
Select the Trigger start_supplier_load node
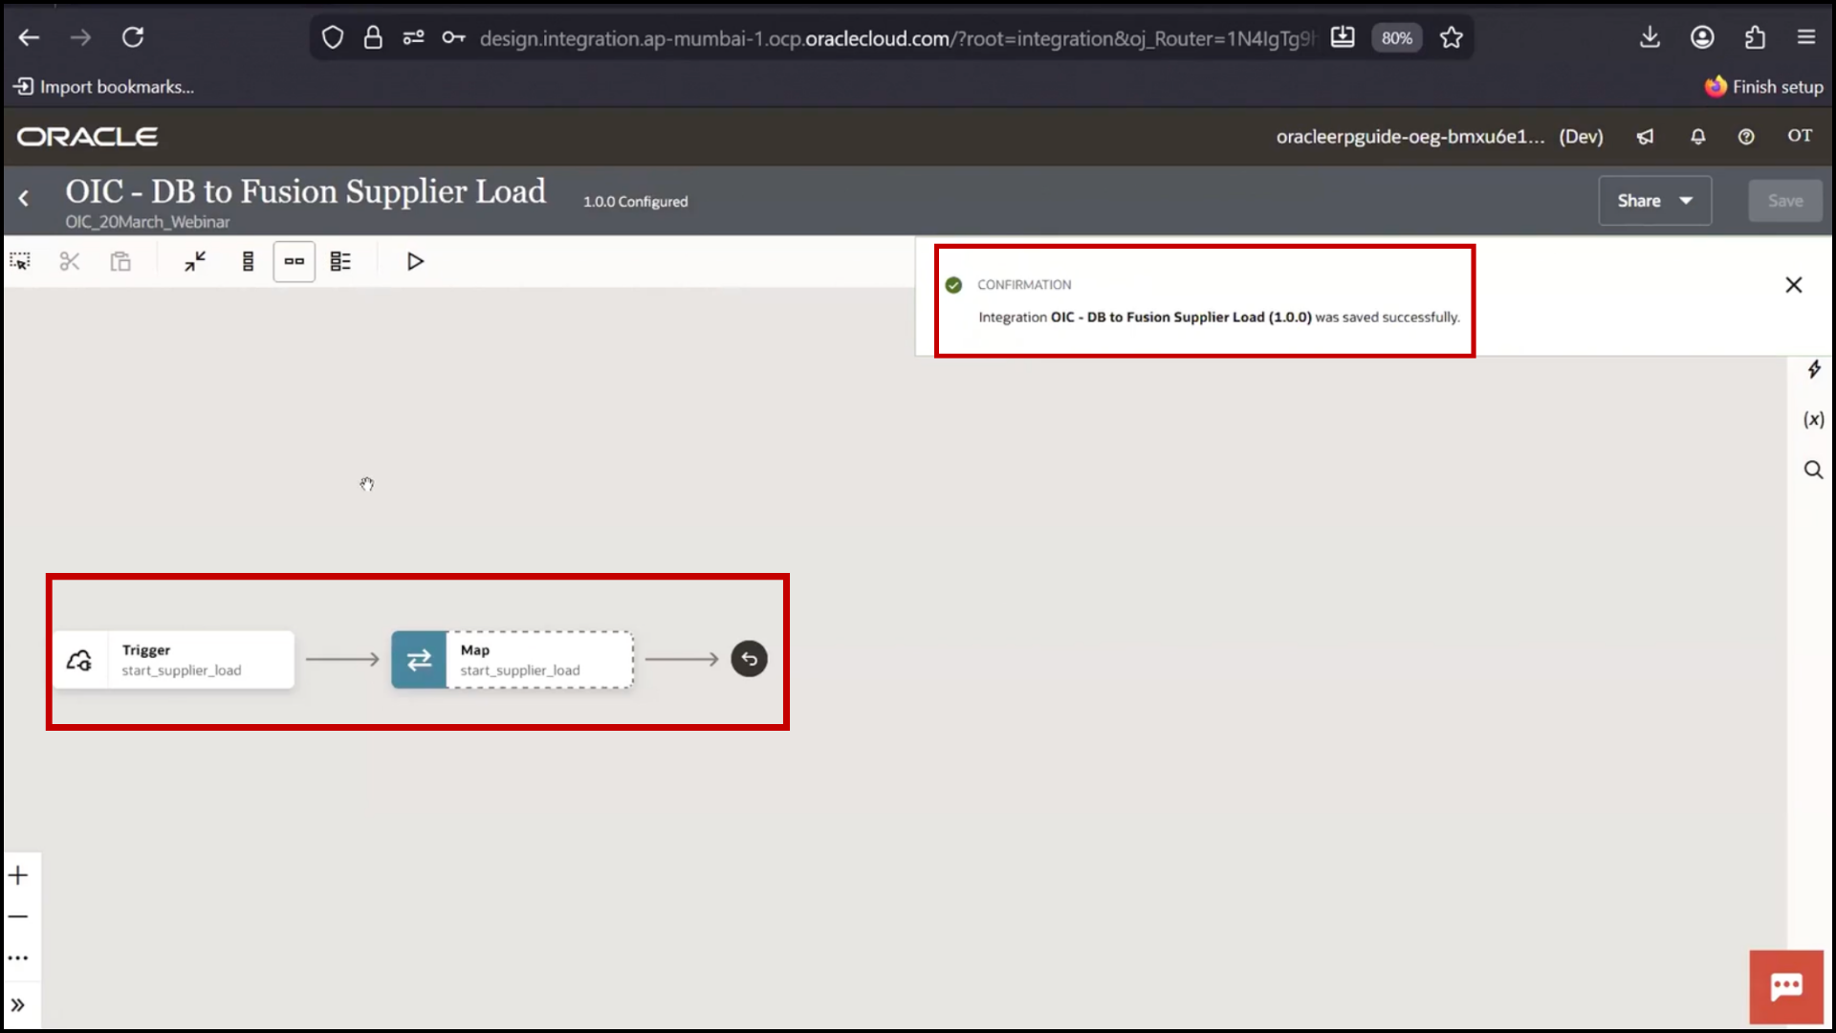(x=174, y=659)
